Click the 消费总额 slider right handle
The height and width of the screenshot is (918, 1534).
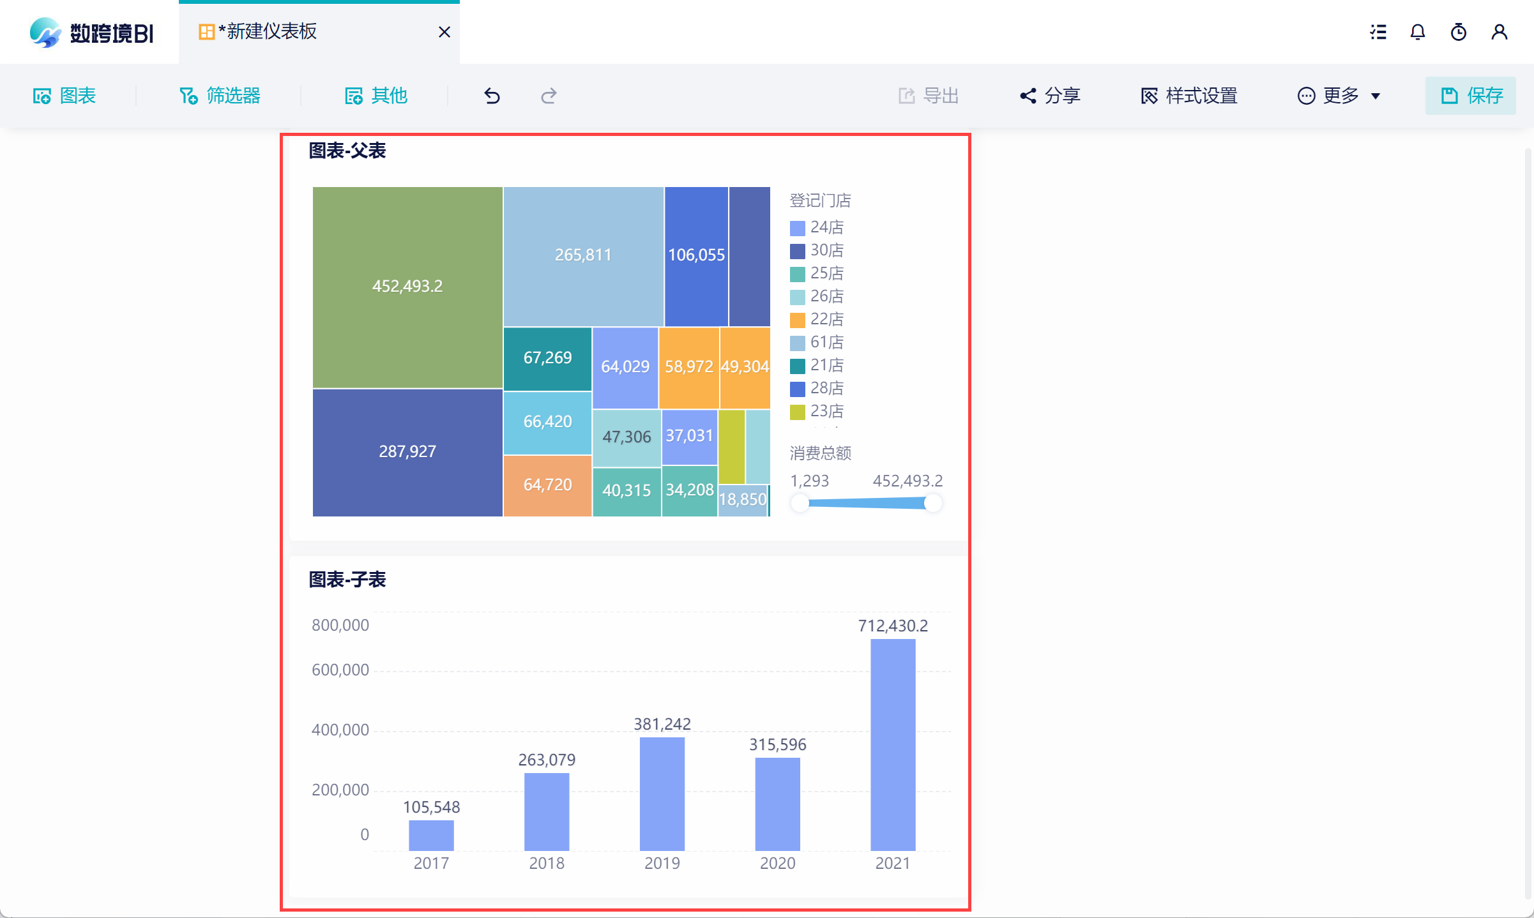932,503
